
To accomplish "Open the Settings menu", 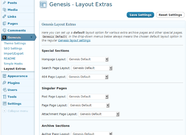I will 15,103.
